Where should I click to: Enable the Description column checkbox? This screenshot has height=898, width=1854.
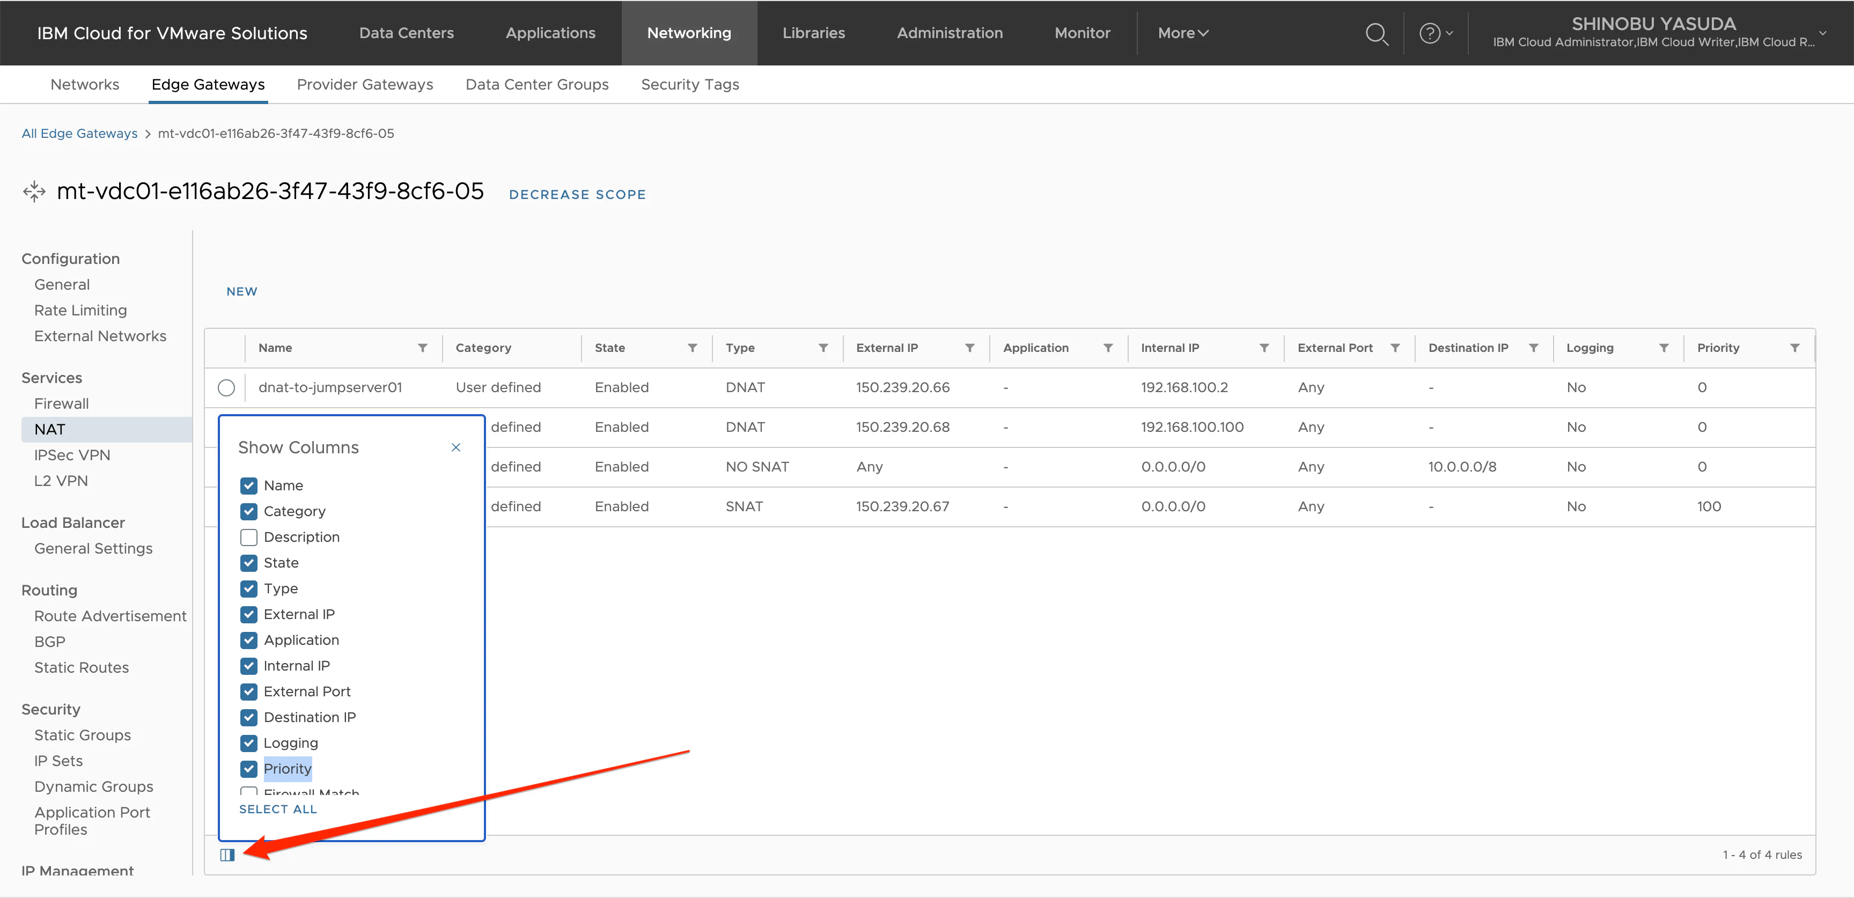pos(249,538)
